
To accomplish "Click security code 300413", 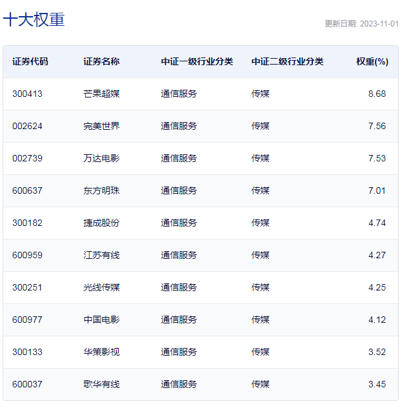I will click(27, 94).
